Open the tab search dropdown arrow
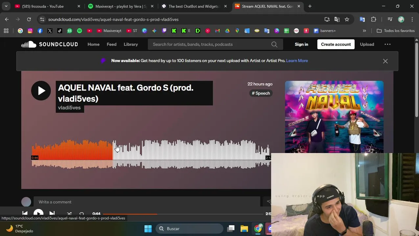Viewport: 419px width, 236px height. [x=6, y=6]
